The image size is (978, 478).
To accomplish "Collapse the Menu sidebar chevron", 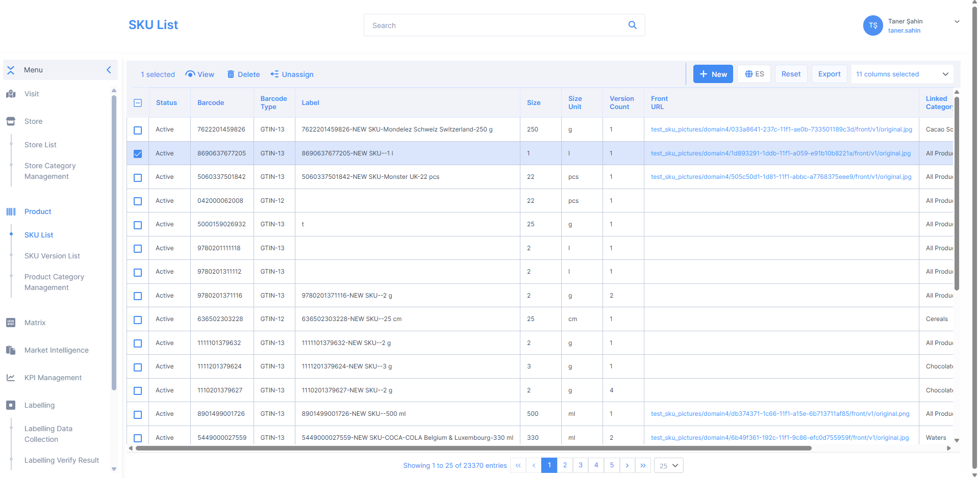I will tap(109, 70).
